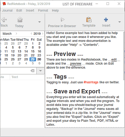125x137 pixels.
Task: Clear the search field with the backspace icon
Action: pos(32,71)
